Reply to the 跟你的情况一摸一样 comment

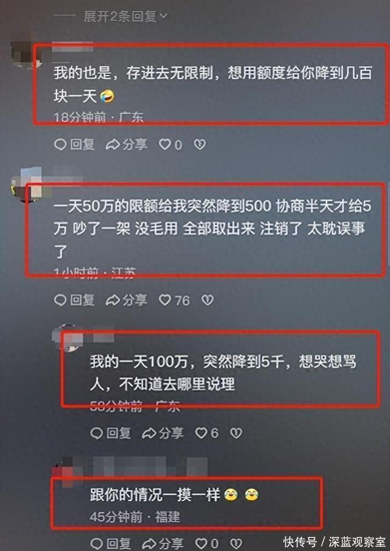coord(111,543)
